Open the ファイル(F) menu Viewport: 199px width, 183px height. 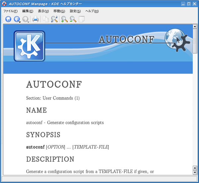tap(10, 11)
